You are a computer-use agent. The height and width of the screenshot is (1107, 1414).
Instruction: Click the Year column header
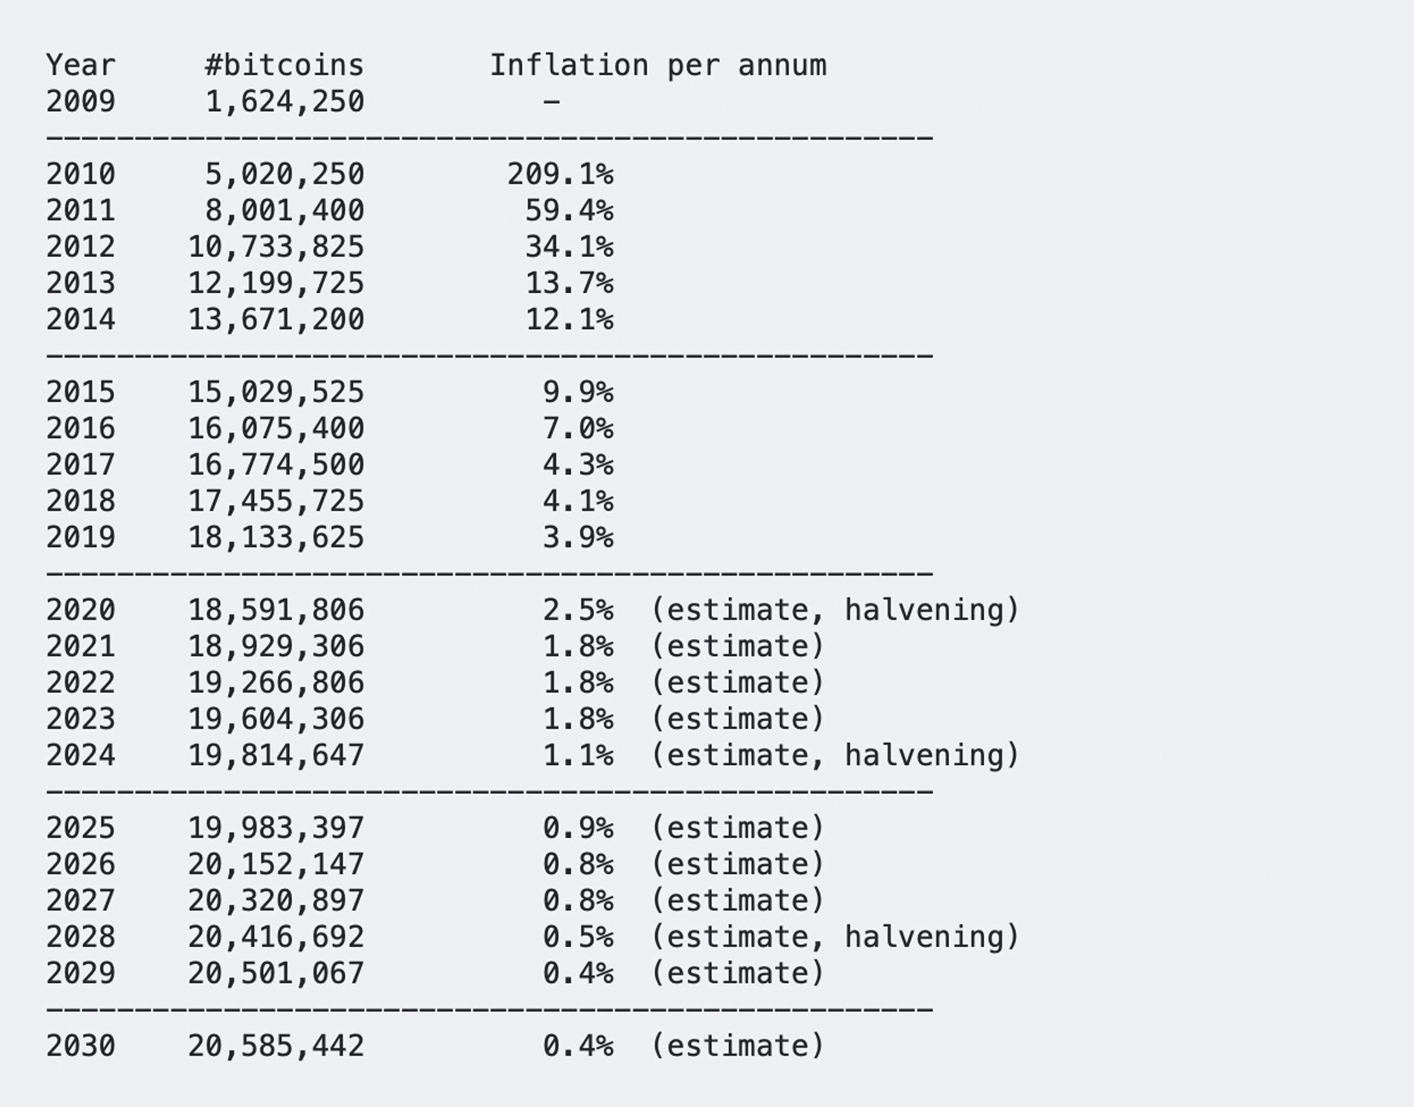tap(81, 65)
